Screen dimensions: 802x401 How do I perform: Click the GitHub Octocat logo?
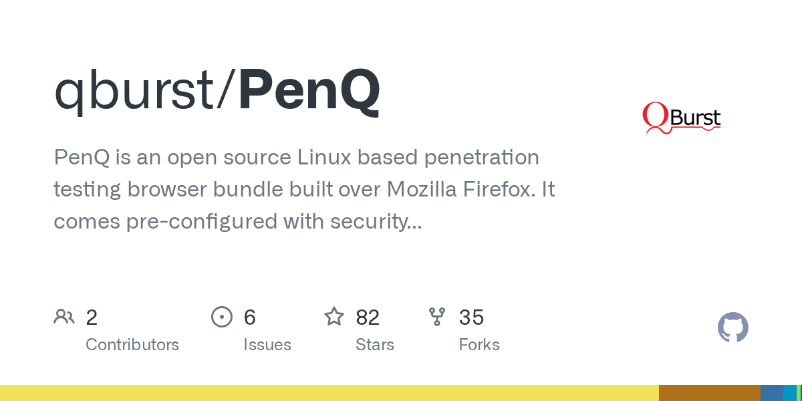click(x=732, y=327)
